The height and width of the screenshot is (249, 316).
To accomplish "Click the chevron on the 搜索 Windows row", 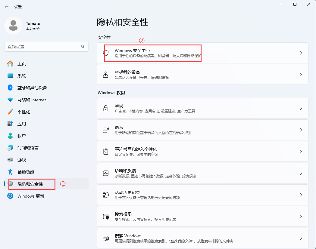I will 301,238.
